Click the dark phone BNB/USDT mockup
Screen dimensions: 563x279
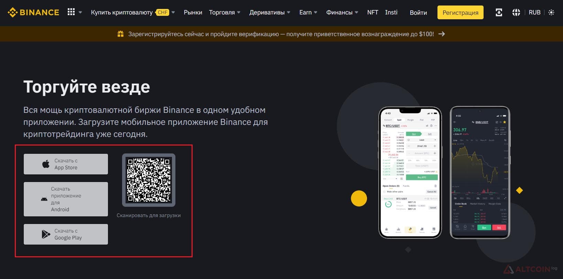[x=480, y=172]
